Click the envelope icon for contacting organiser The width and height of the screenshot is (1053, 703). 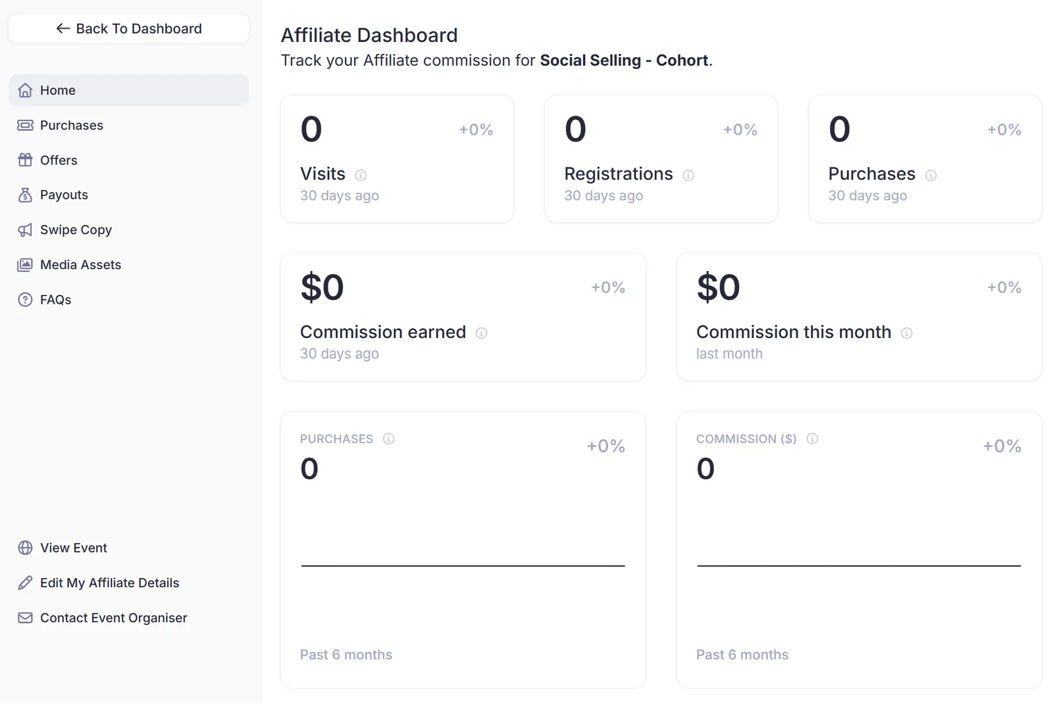25,618
